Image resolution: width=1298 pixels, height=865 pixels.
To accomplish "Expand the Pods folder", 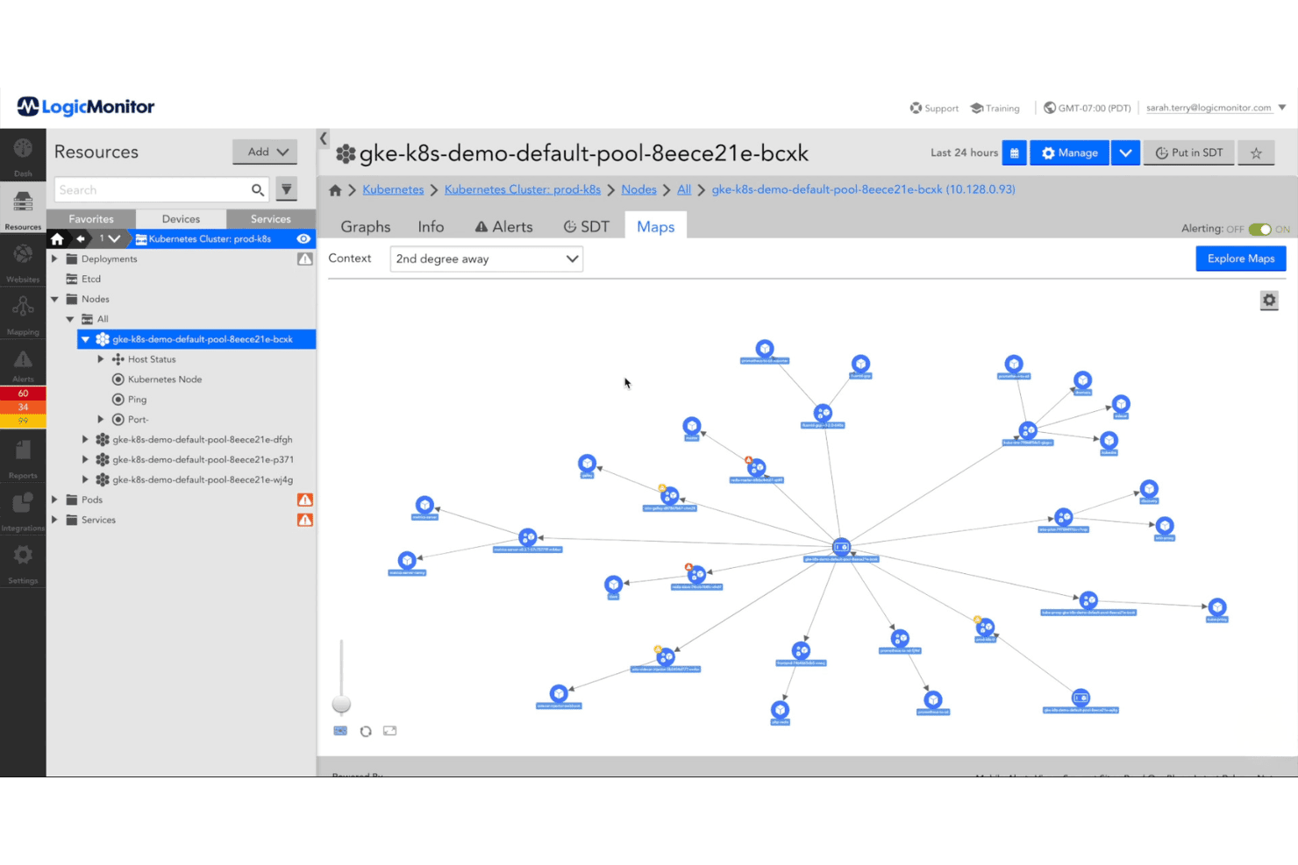I will point(54,500).
